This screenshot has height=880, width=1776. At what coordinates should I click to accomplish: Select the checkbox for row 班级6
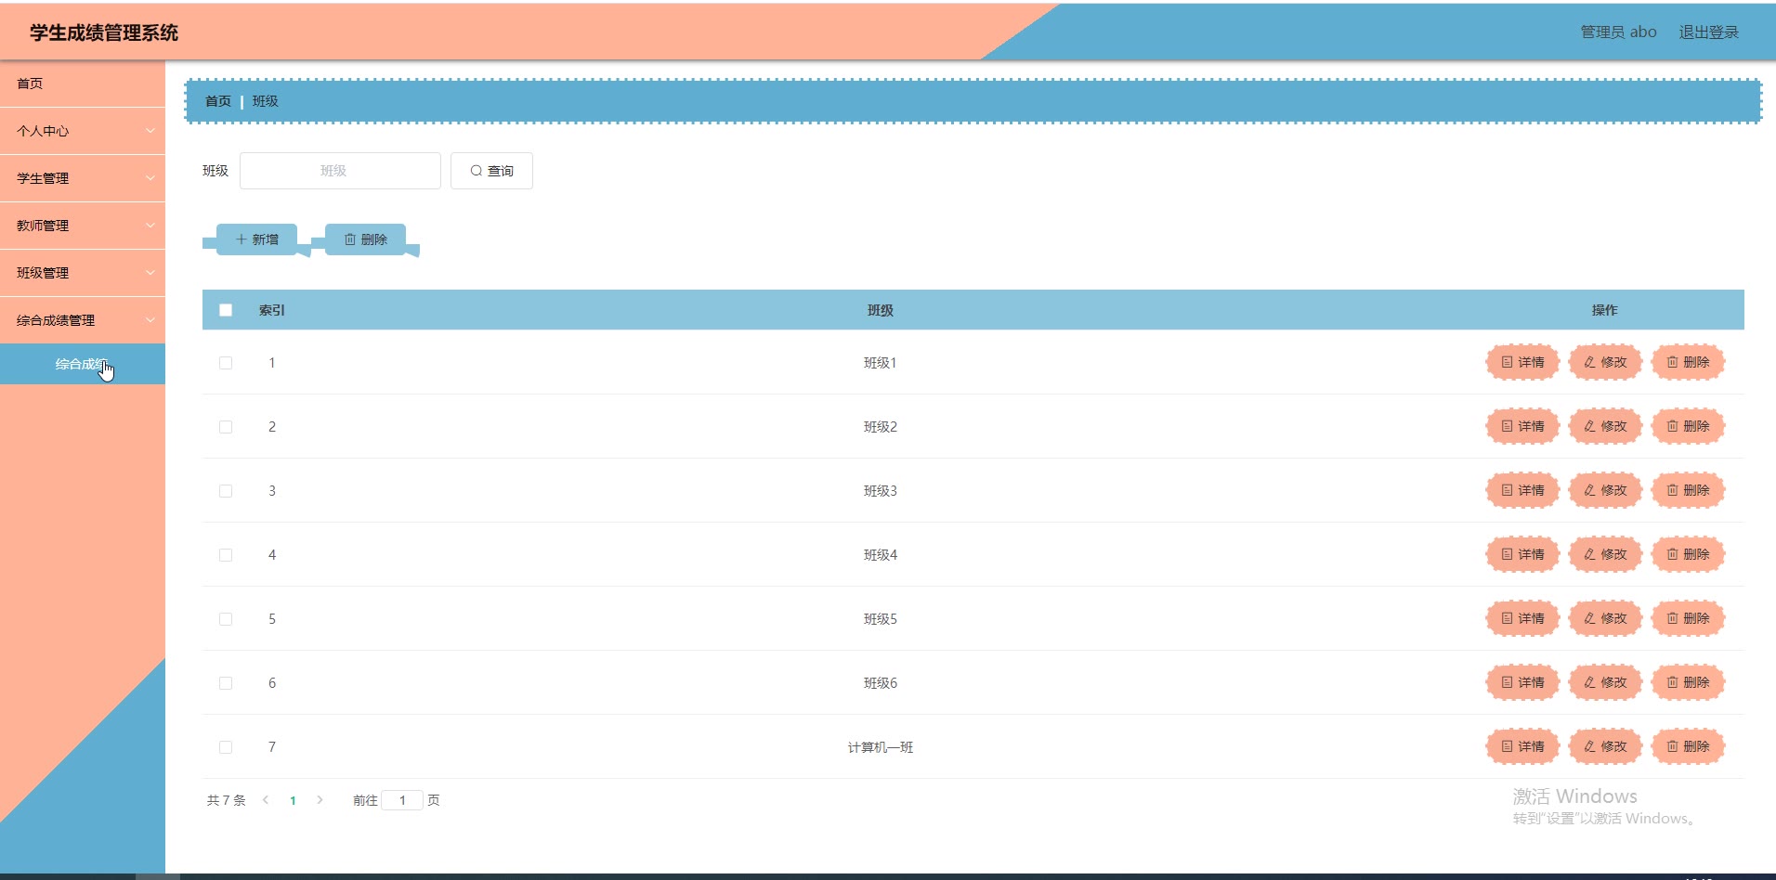(x=226, y=683)
